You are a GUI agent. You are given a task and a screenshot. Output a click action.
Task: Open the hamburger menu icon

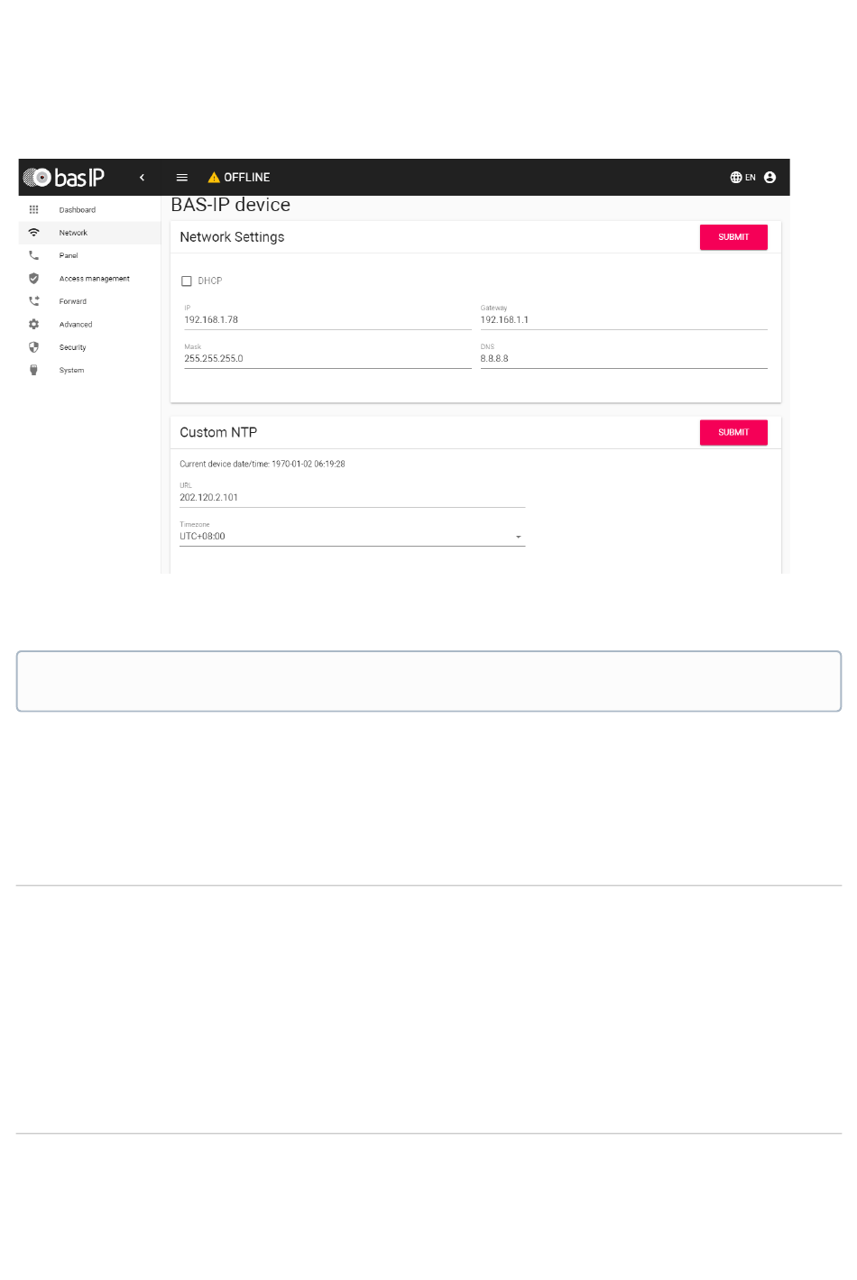click(x=182, y=178)
